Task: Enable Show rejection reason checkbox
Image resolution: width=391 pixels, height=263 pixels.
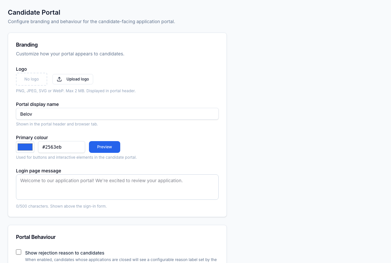Action: click(19, 252)
